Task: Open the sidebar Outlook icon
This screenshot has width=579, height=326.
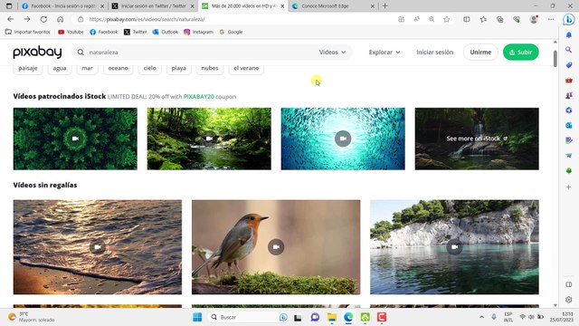Action: pos(569,125)
